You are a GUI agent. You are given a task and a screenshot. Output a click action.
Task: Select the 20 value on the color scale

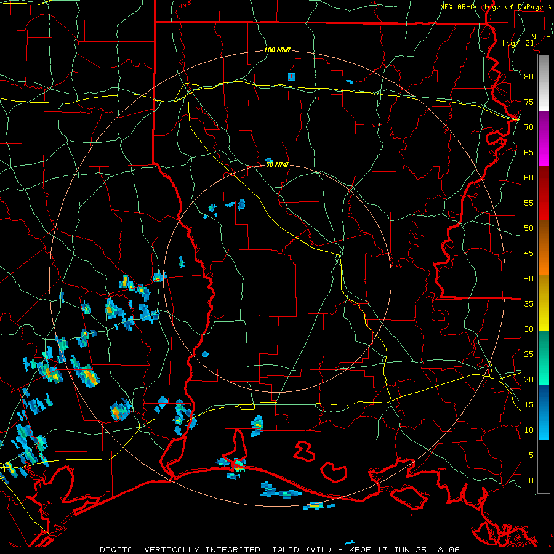pyautogui.click(x=529, y=380)
